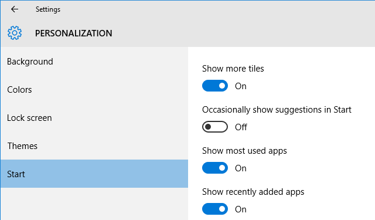Click the On text beside Show more tiles

click(241, 86)
